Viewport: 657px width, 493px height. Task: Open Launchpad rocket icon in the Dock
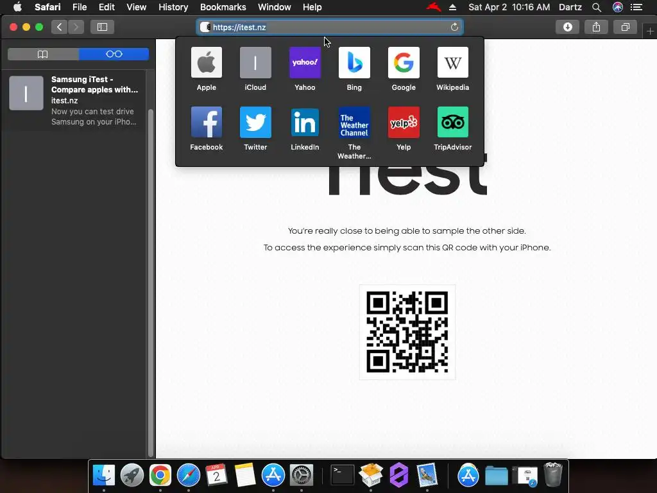[132, 475]
